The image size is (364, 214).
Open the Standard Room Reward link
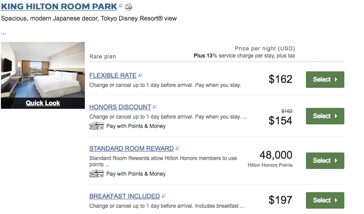coord(131,148)
